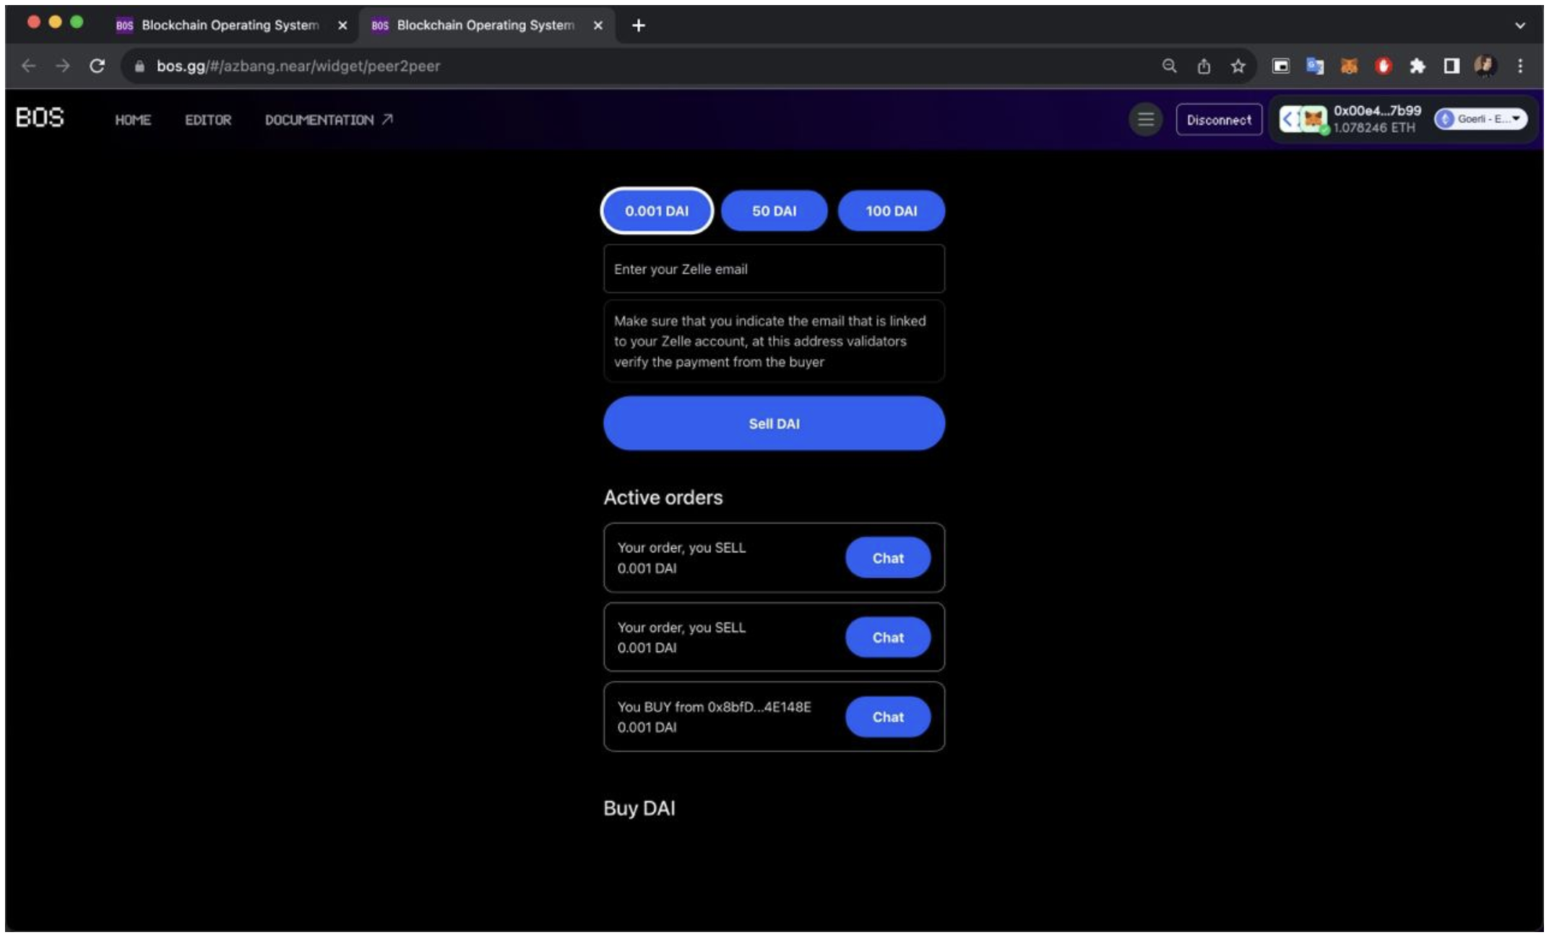Image resolution: width=1549 pixels, height=940 pixels.
Task: Click the Google Translate extension icon
Action: [x=1315, y=66]
